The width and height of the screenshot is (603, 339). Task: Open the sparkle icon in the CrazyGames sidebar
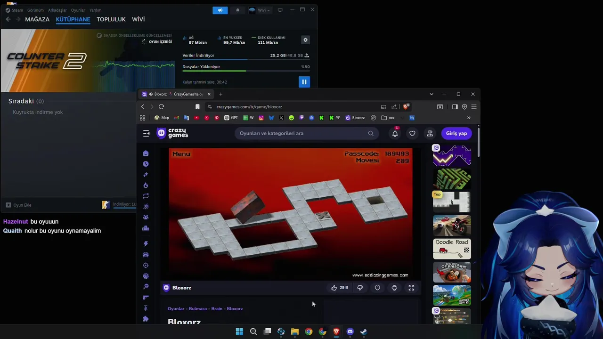[x=146, y=175]
